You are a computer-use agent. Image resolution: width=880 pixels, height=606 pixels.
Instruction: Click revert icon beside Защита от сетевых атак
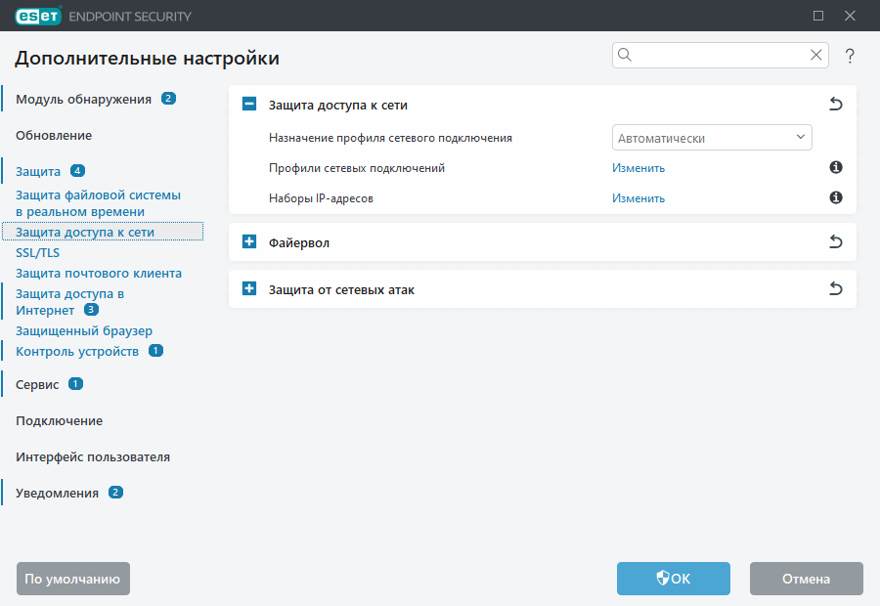(x=835, y=288)
